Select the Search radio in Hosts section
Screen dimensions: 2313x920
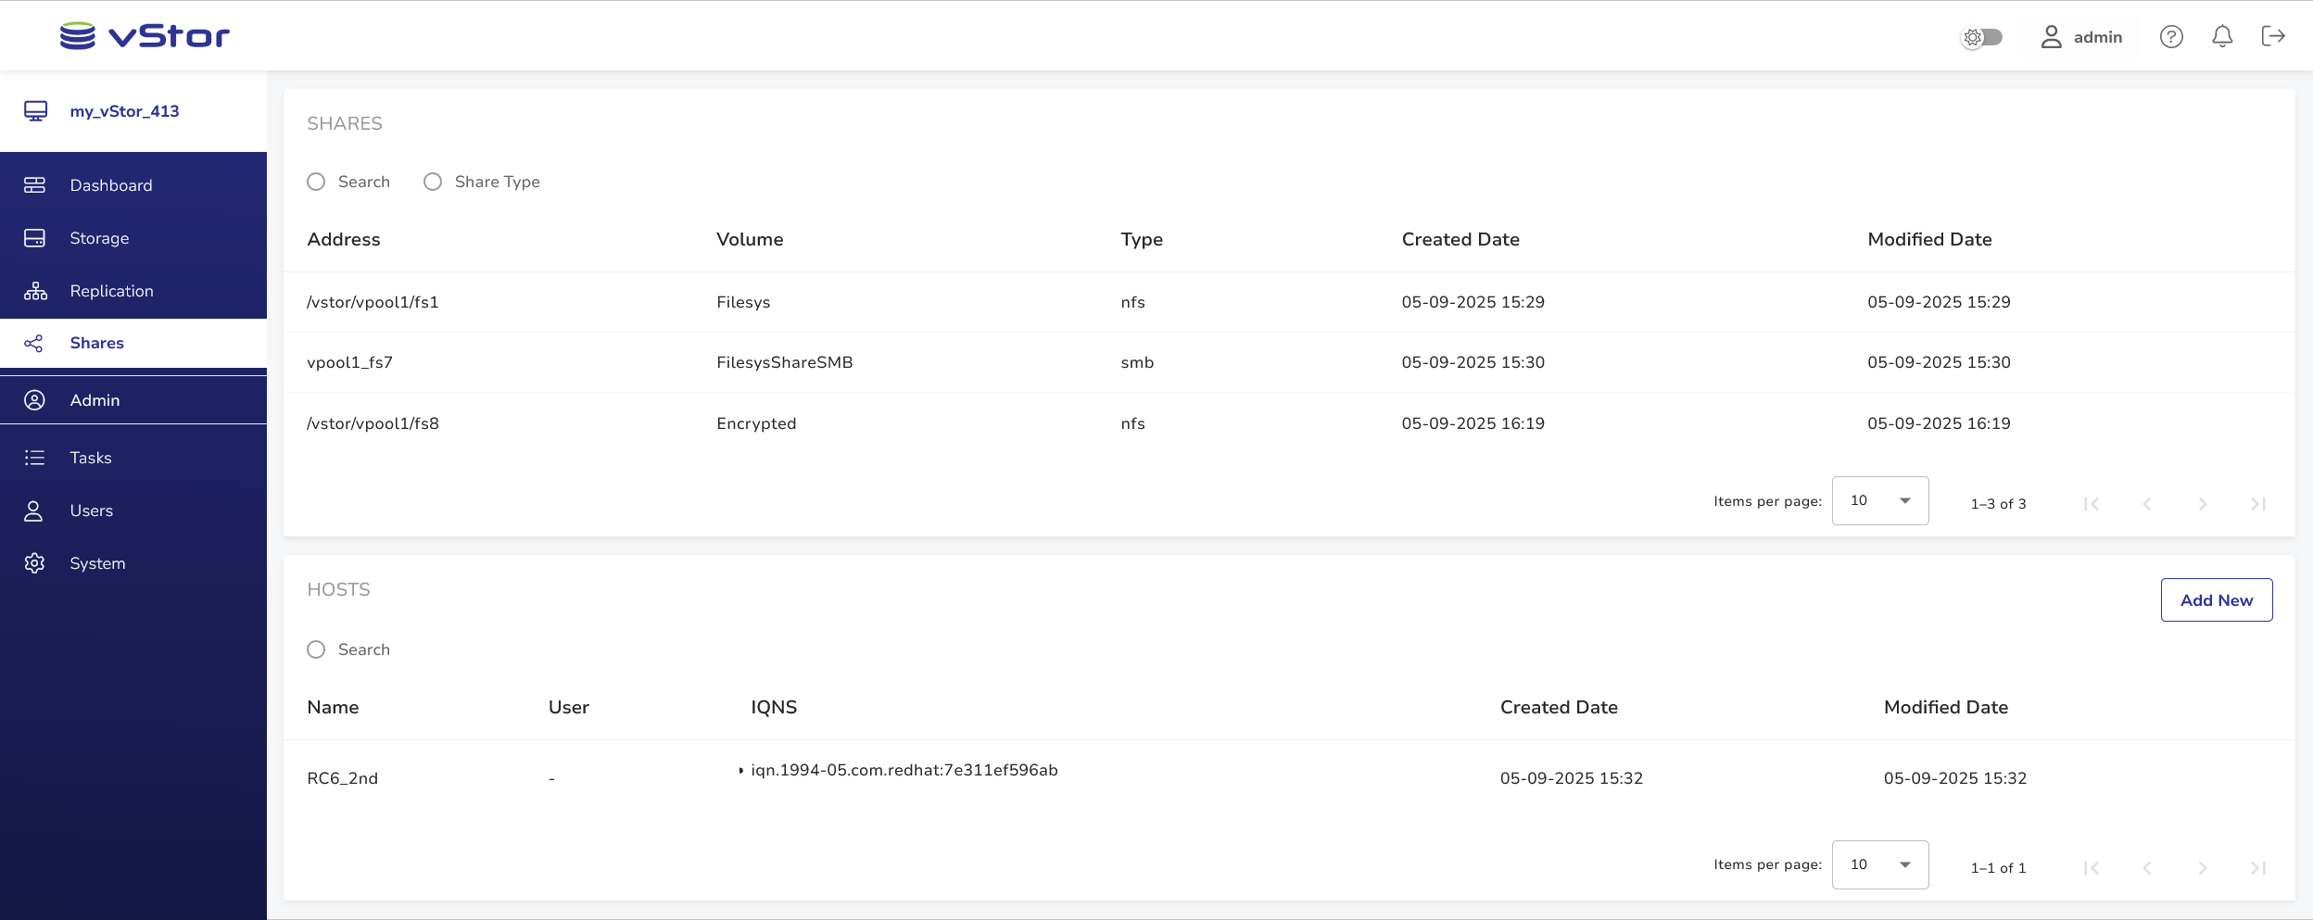[316, 650]
